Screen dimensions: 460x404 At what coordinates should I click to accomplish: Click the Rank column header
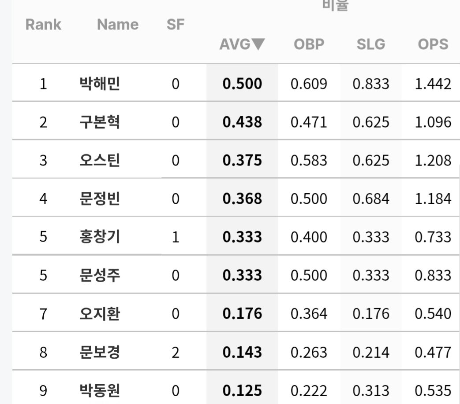43,24
